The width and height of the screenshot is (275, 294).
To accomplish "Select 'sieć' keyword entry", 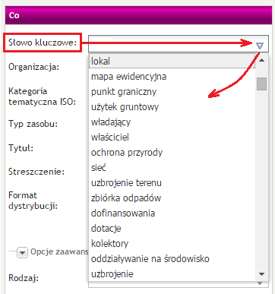I will [172, 167].
